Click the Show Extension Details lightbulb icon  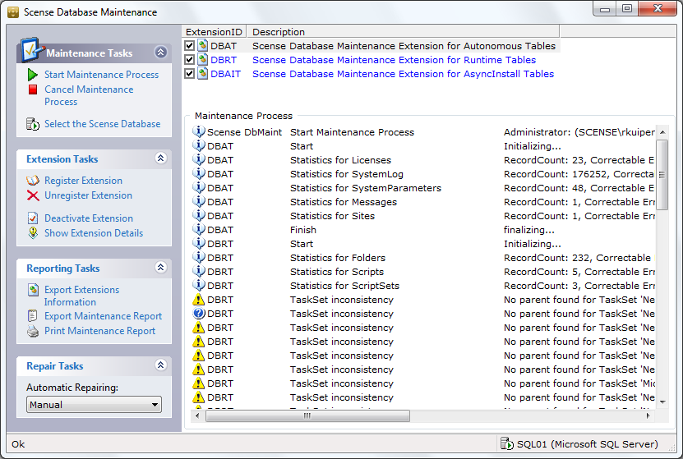pos(33,232)
